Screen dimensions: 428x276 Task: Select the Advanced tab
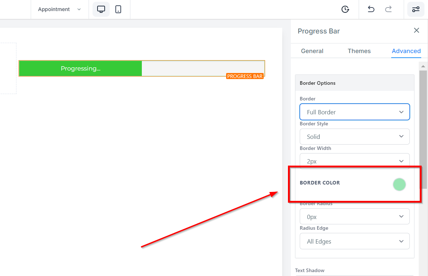point(406,51)
